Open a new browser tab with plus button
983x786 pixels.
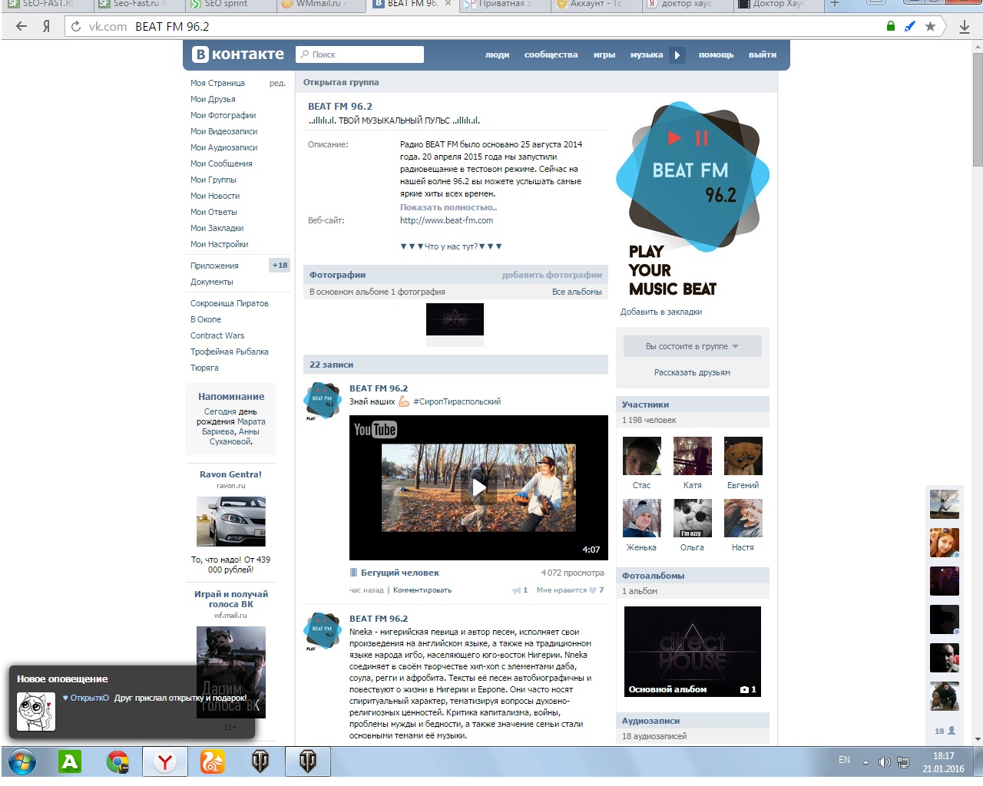pyautogui.click(x=835, y=5)
